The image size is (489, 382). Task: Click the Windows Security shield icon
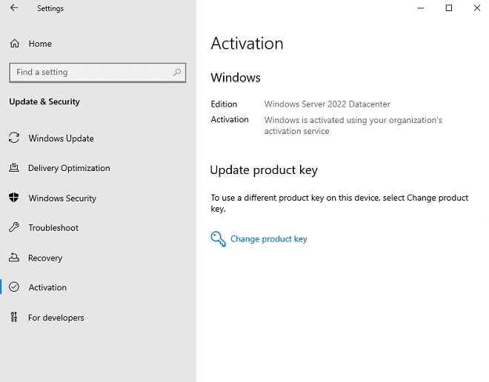(x=13, y=198)
